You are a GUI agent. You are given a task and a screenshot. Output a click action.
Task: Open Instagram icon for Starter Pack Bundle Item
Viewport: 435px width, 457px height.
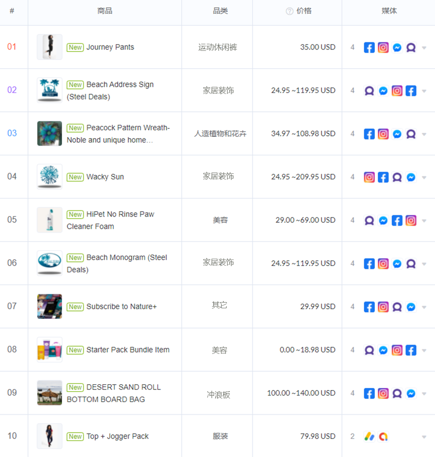397,350
